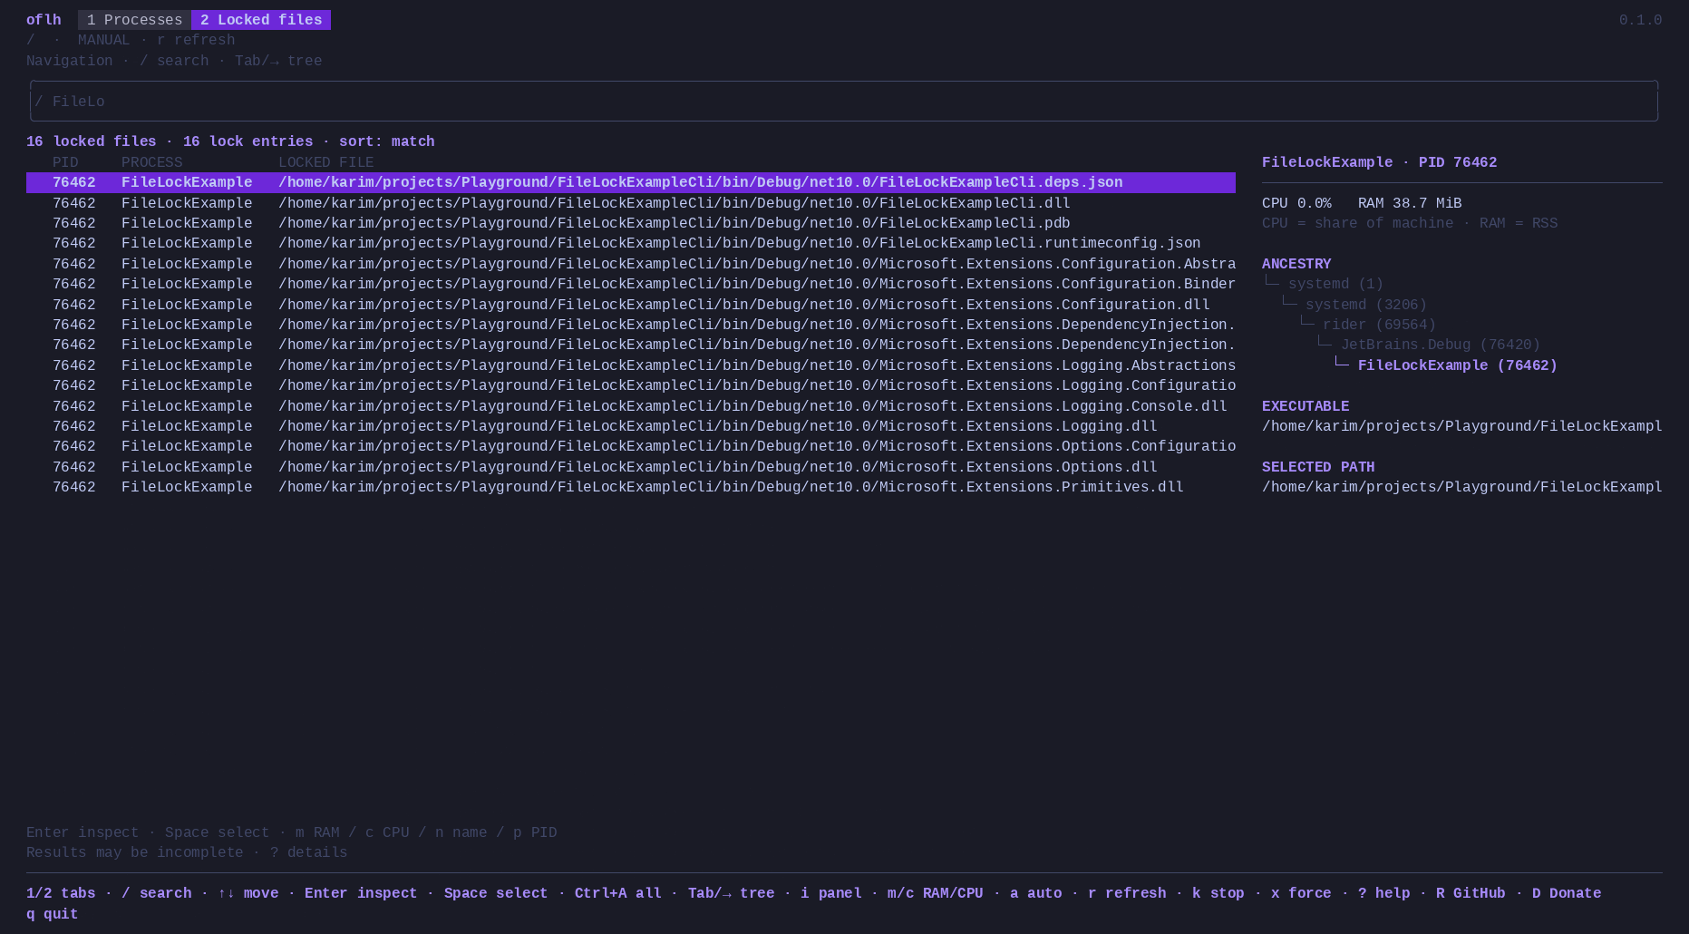Select JetBrains.Debug (76420) ancestry node
This screenshot has height=934, width=1689.
coord(1441,345)
